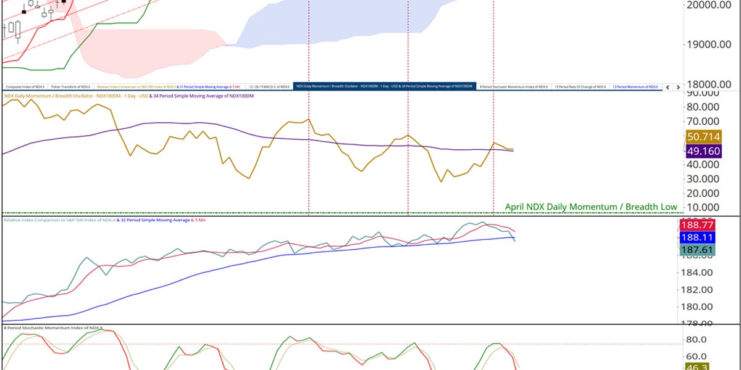Click the teal 187.61 value label
The height and width of the screenshot is (370, 741).
[x=697, y=249]
